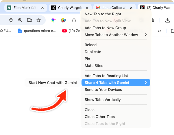
Task: Click the zoom magnifier icon in address bar
Action: (20, 20)
